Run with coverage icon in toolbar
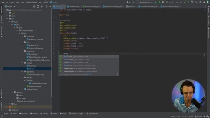The height and width of the screenshot is (118, 210). click(163, 2)
